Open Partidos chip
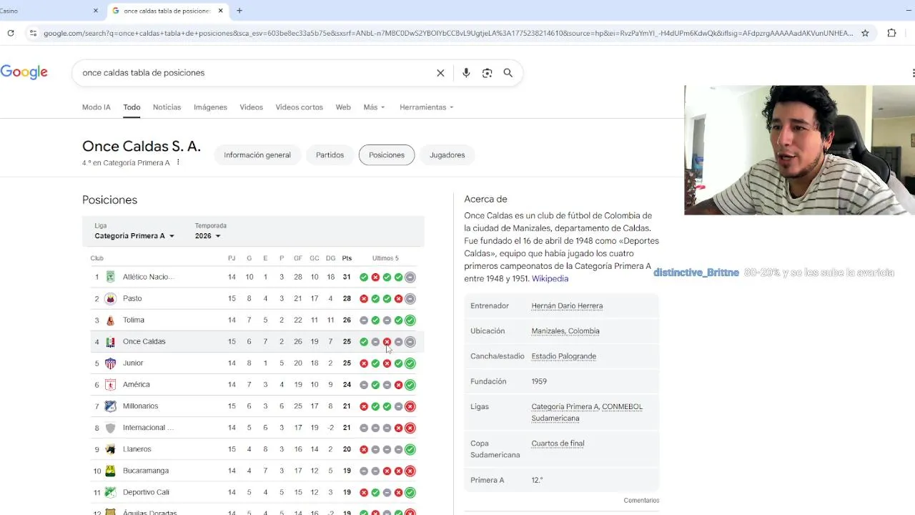915x515 pixels. pyautogui.click(x=330, y=155)
